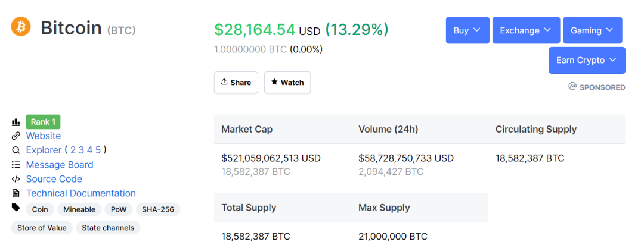Toggle the Watch star button
Image resolution: width=644 pixels, height=245 pixels.
click(287, 83)
